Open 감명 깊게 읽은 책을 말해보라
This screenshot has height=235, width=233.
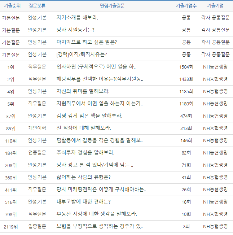pos(89,116)
